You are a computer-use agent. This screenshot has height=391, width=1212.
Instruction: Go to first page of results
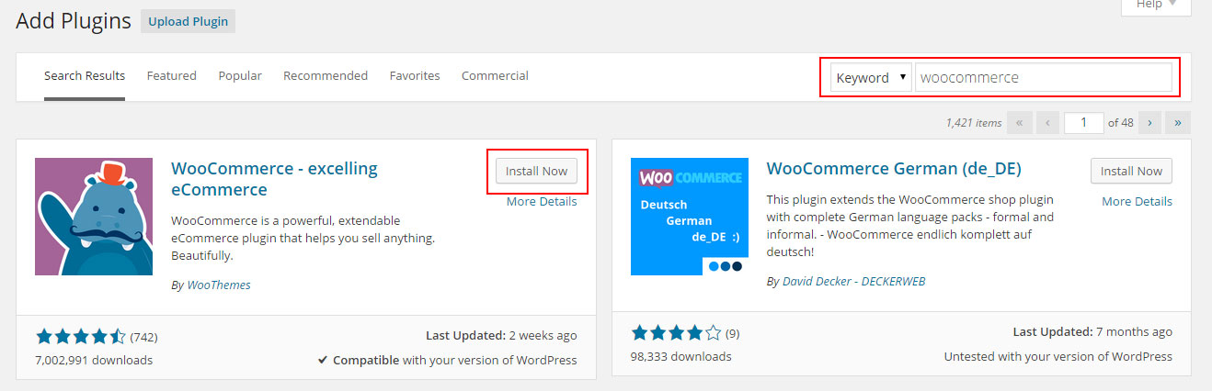point(1019,123)
